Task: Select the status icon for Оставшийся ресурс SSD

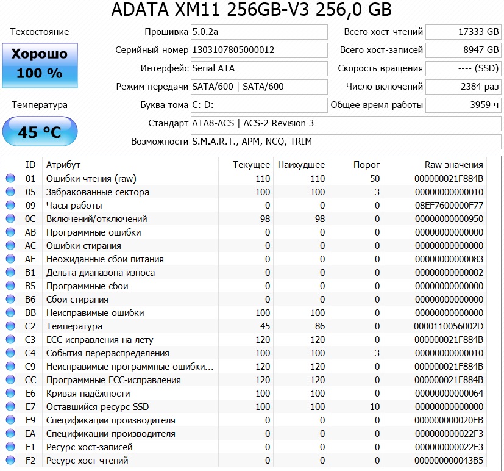Action: (10, 407)
